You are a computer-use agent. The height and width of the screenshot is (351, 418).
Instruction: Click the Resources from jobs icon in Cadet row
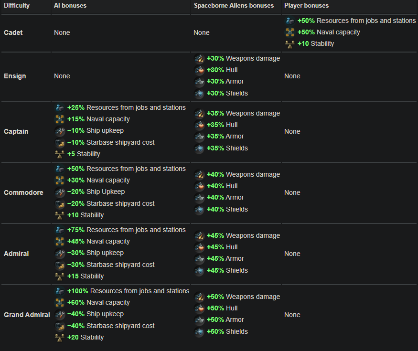coord(290,21)
